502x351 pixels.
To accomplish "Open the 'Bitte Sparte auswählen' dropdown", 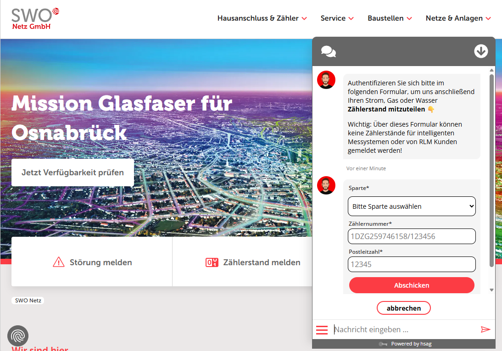I will (412, 206).
